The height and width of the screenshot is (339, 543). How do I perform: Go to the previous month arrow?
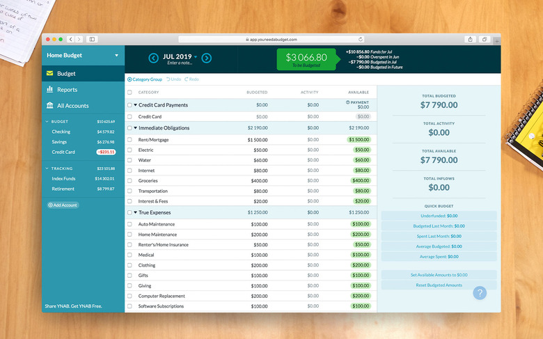coord(153,58)
